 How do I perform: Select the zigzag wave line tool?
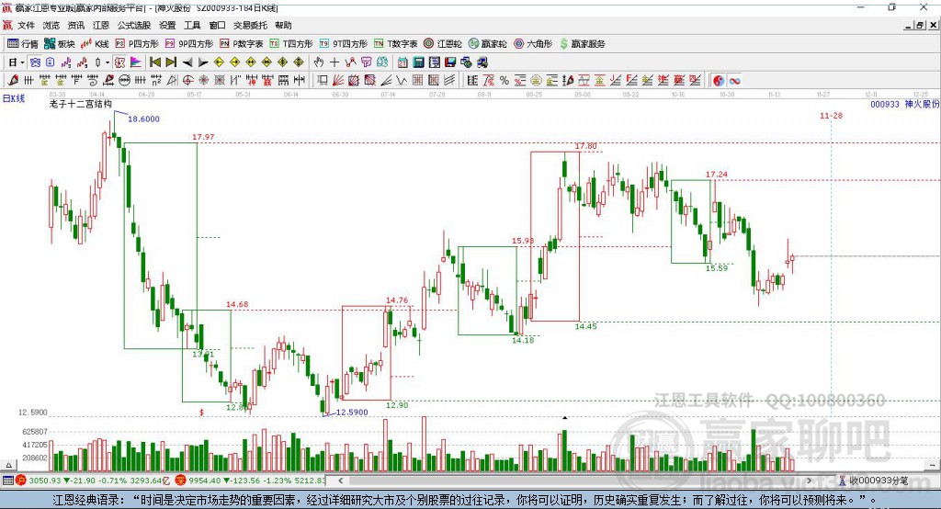click(402, 81)
